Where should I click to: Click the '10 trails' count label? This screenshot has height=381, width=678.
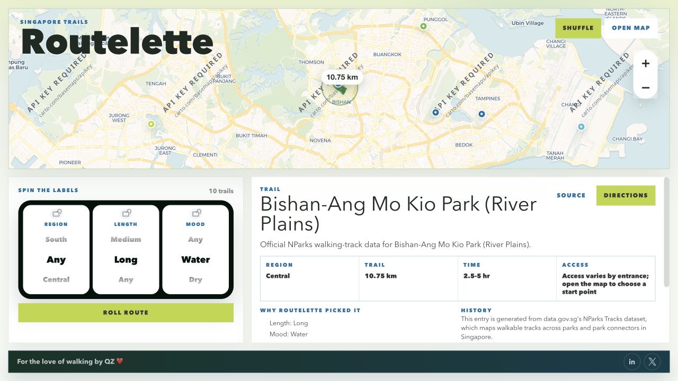coord(221,191)
